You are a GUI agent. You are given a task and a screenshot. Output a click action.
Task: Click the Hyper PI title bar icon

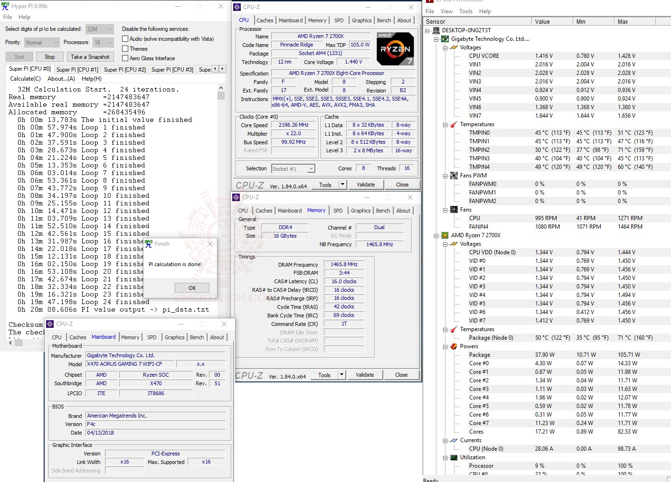(5, 6)
